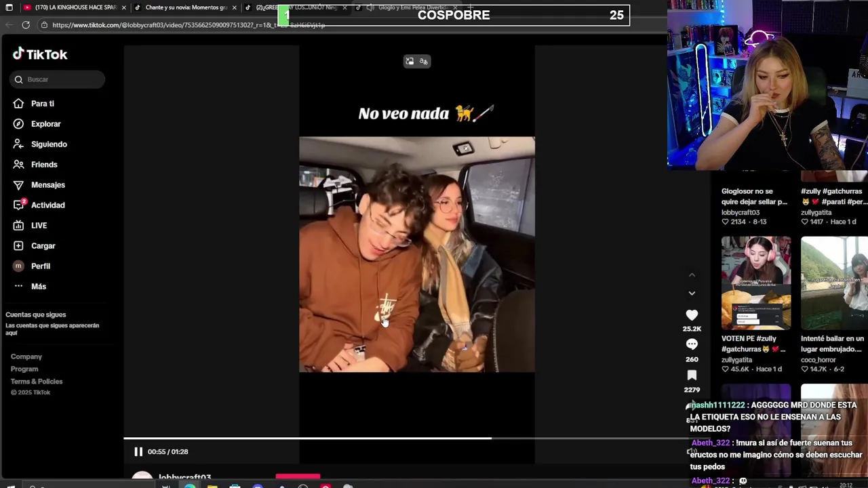Image resolution: width=868 pixels, height=488 pixels.
Task: Open VOTEN PE #zully video thumbnail
Action: pos(756,283)
